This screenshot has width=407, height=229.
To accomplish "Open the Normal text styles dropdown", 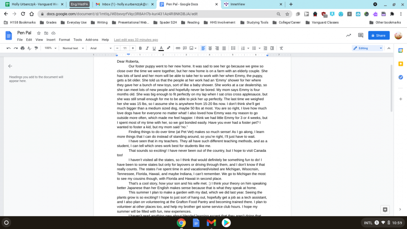I will [73, 48].
